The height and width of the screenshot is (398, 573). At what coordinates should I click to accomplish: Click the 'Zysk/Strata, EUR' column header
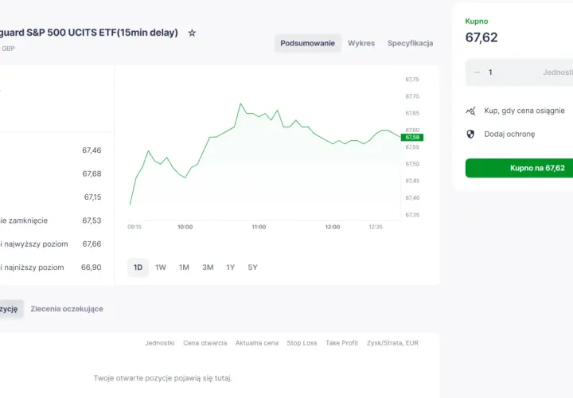click(392, 343)
